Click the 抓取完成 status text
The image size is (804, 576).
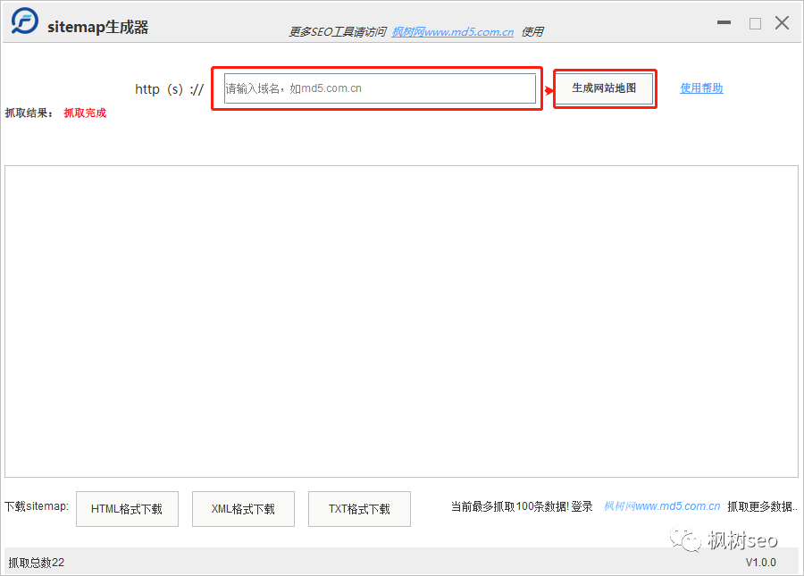point(85,113)
